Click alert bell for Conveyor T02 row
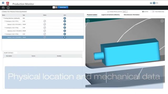The image size is (168, 94). [x=65, y=28]
